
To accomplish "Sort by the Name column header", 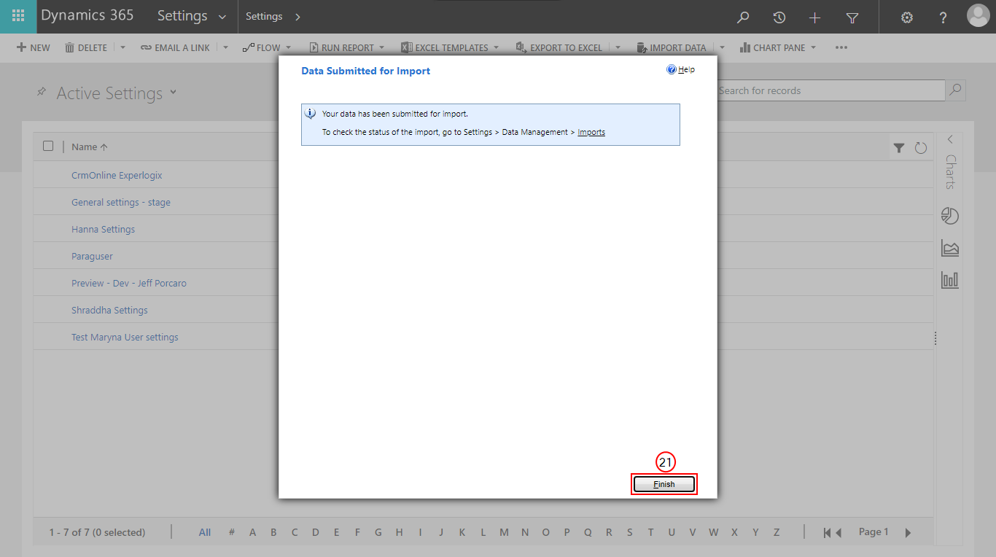I will (x=89, y=147).
